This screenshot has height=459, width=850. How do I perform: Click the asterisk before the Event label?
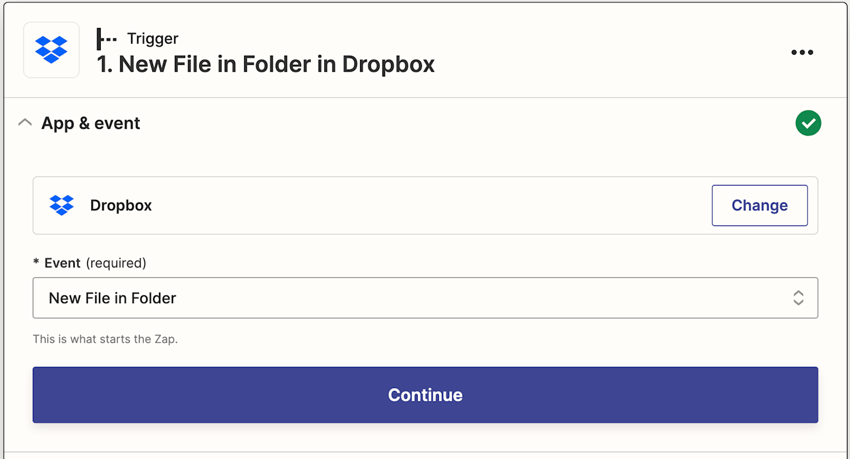tap(36, 264)
